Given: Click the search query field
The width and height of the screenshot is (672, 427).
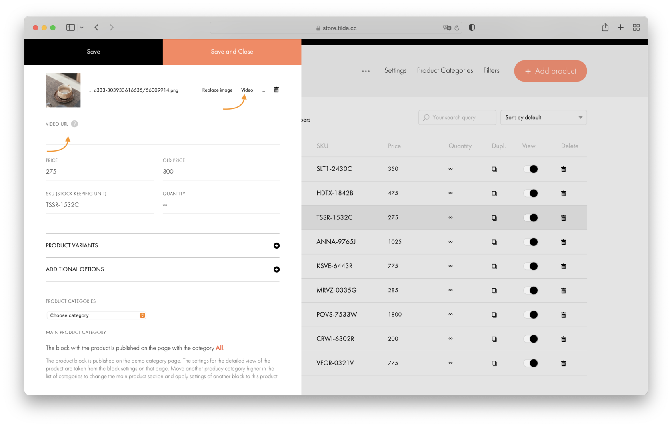Looking at the screenshot, I should 457,118.
